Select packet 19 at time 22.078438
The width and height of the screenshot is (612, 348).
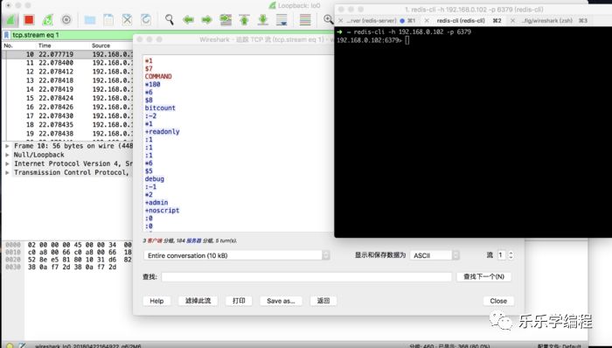(x=67, y=134)
